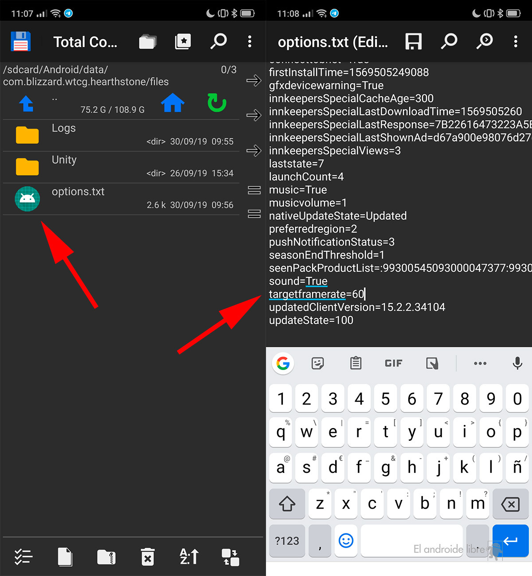532x576 pixels.
Task: Tap the microphone voice input icon
Action: tap(517, 363)
